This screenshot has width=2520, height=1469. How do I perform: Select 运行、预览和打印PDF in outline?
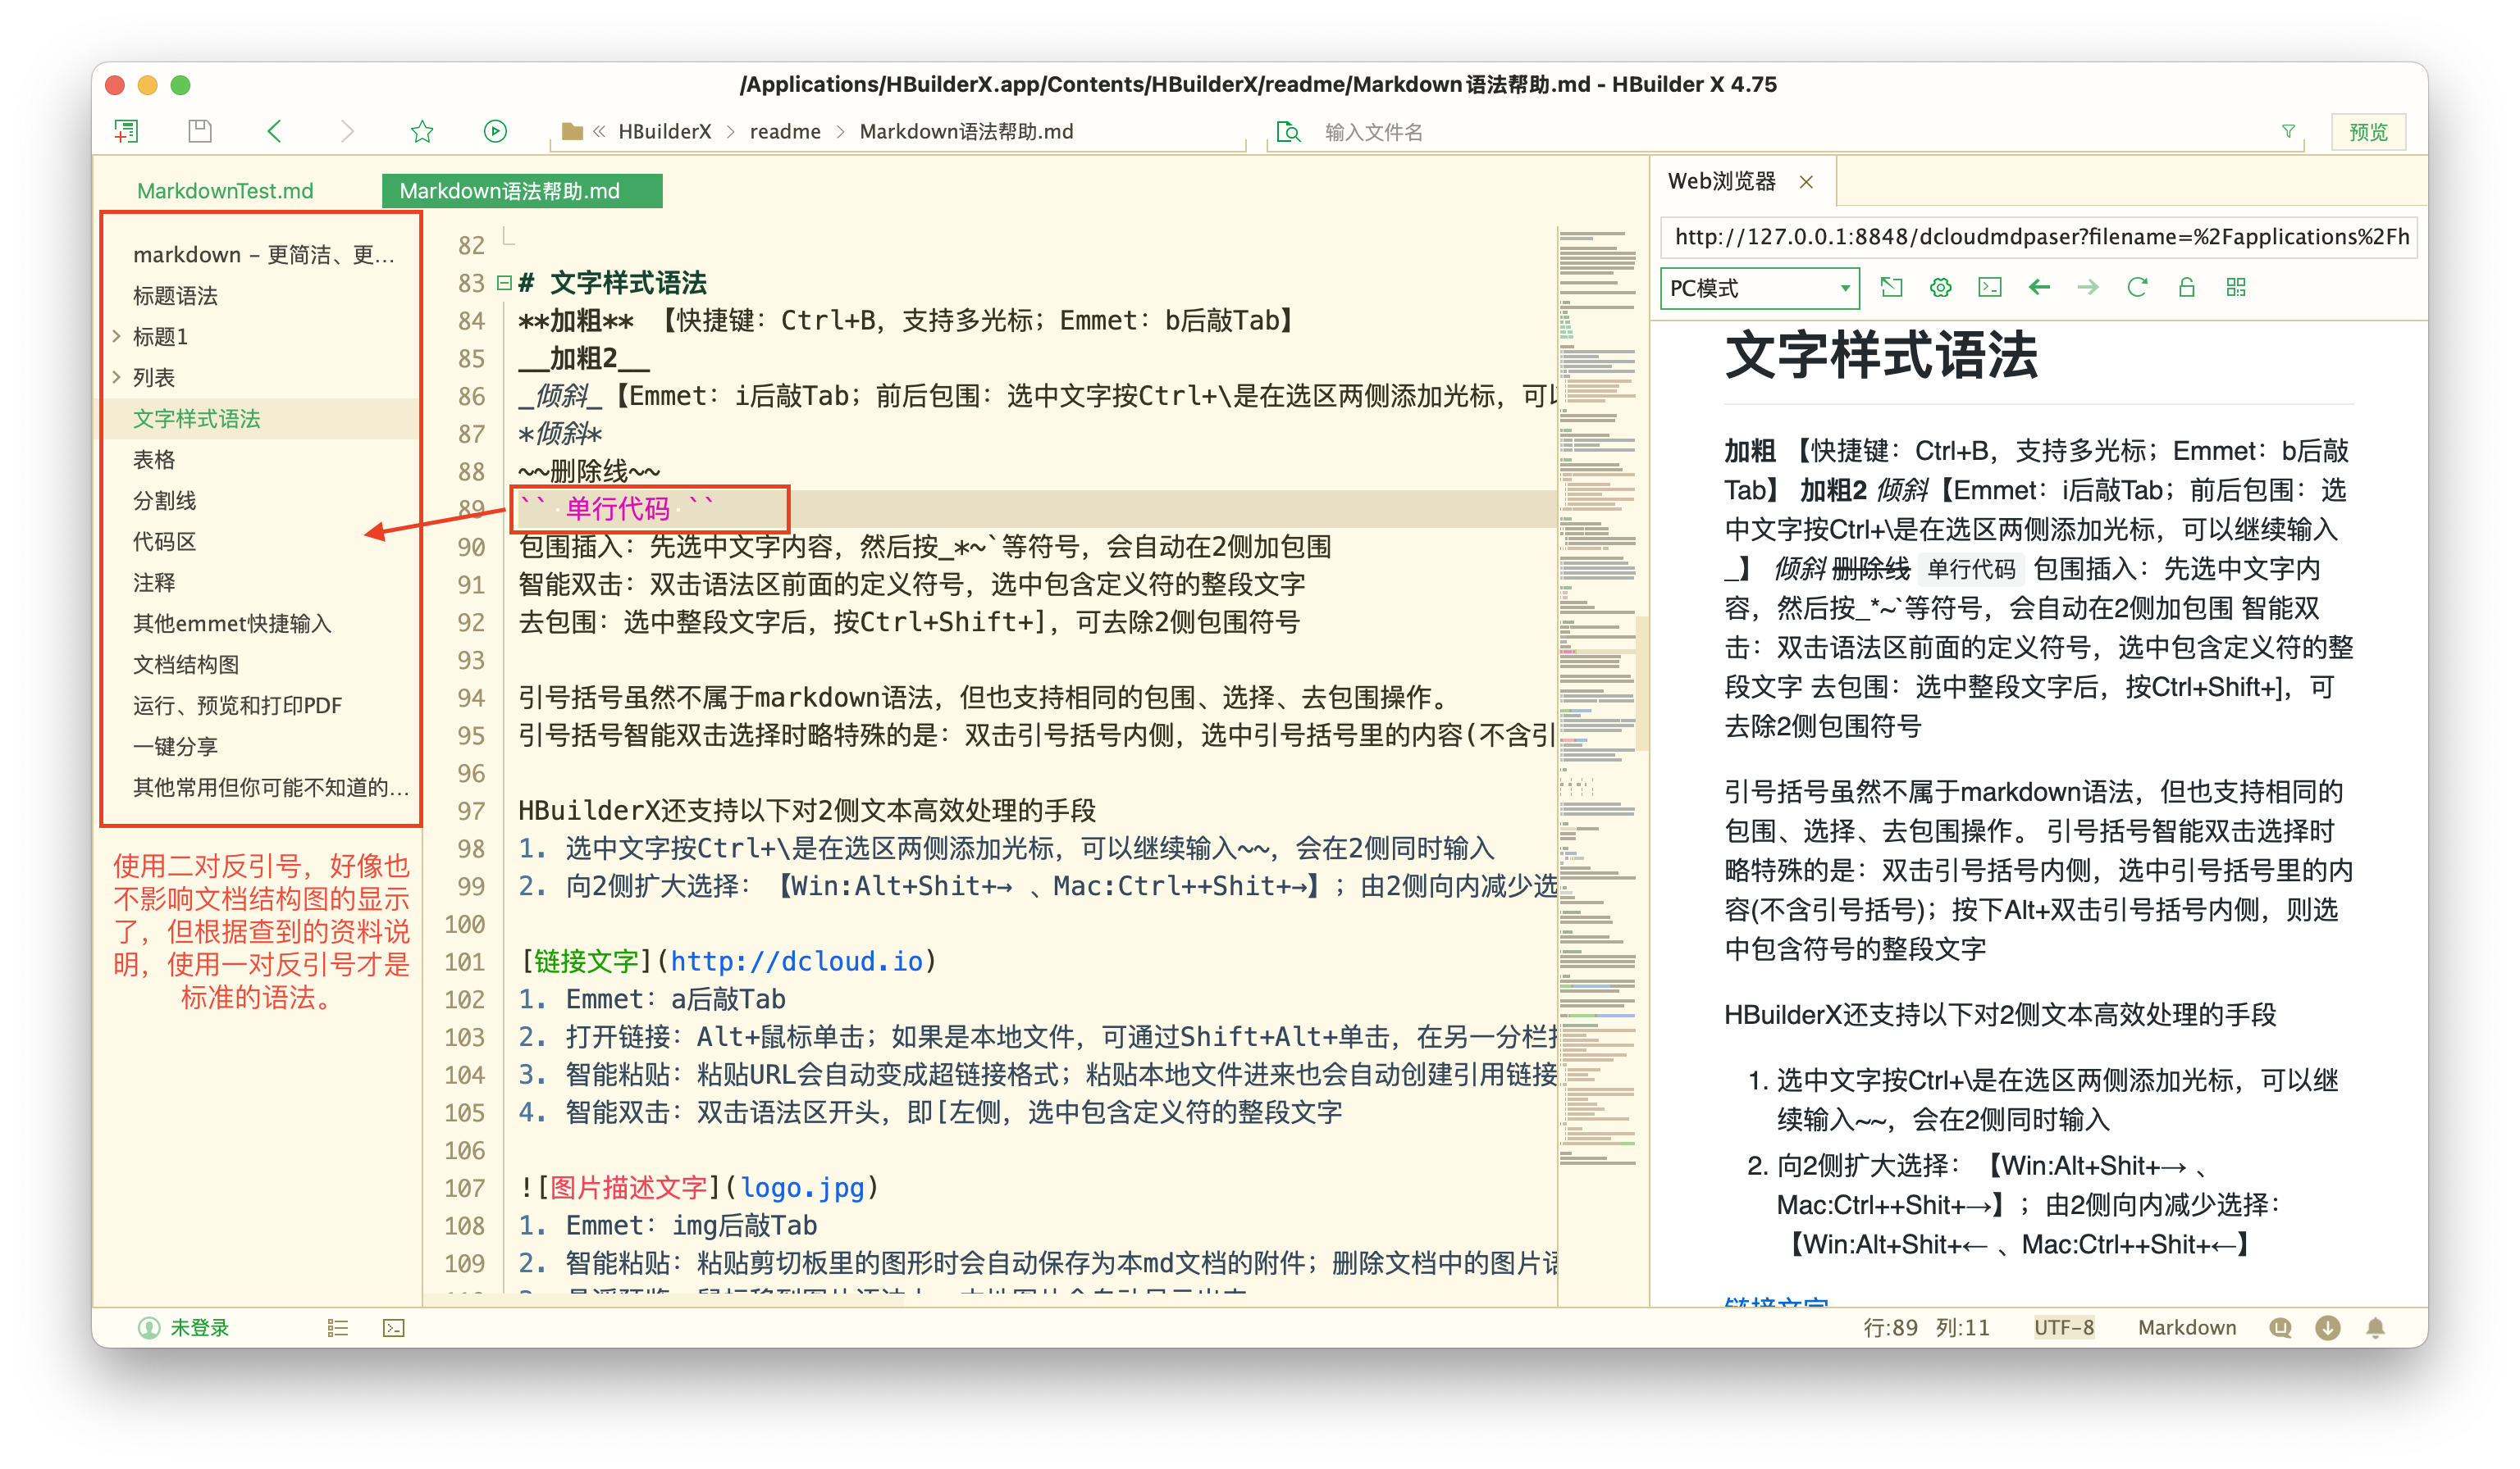(x=238, y=706)
